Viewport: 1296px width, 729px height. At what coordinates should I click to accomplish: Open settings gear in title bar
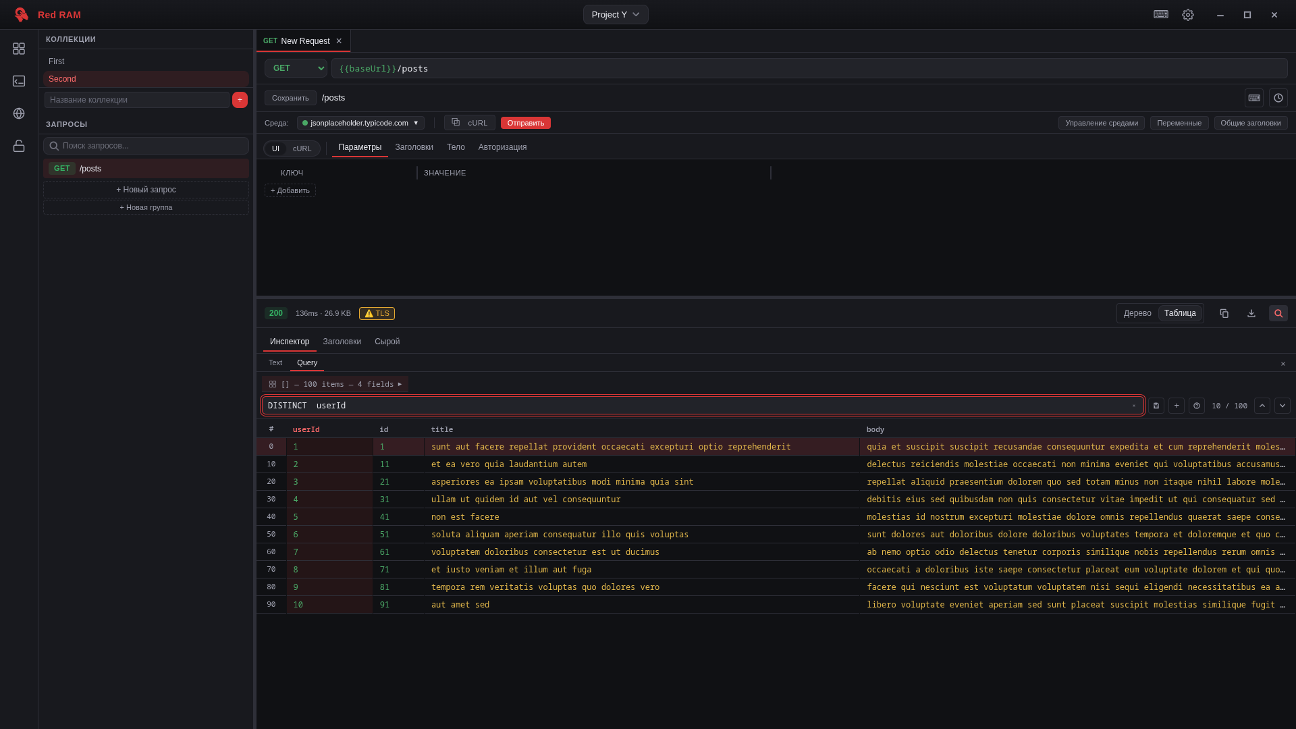click(x=1187, y=15)
